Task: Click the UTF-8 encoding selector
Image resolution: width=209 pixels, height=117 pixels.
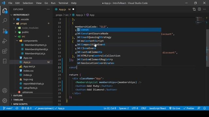Action: [135, 108]
